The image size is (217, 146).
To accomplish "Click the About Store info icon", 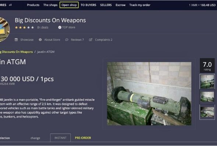I will 40,40.
